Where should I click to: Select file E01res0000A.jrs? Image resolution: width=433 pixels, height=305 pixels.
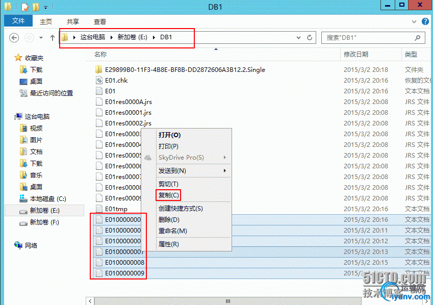129,102
